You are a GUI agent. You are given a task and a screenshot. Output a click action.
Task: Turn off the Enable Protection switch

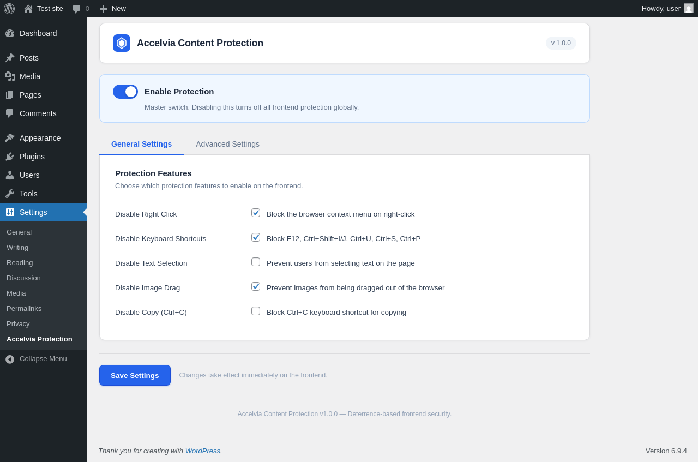(x=125, y=92)
